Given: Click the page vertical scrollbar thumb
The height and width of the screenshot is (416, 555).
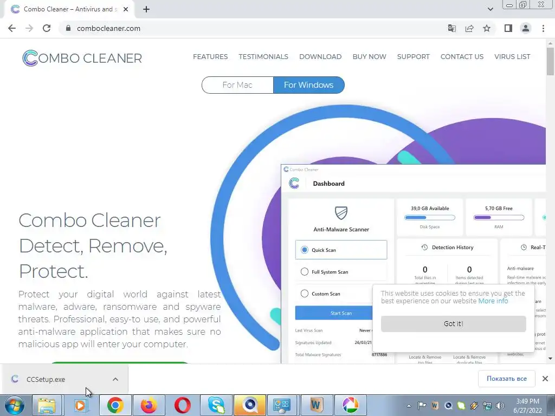Looking at the screenshot, I should coord(550,61).
